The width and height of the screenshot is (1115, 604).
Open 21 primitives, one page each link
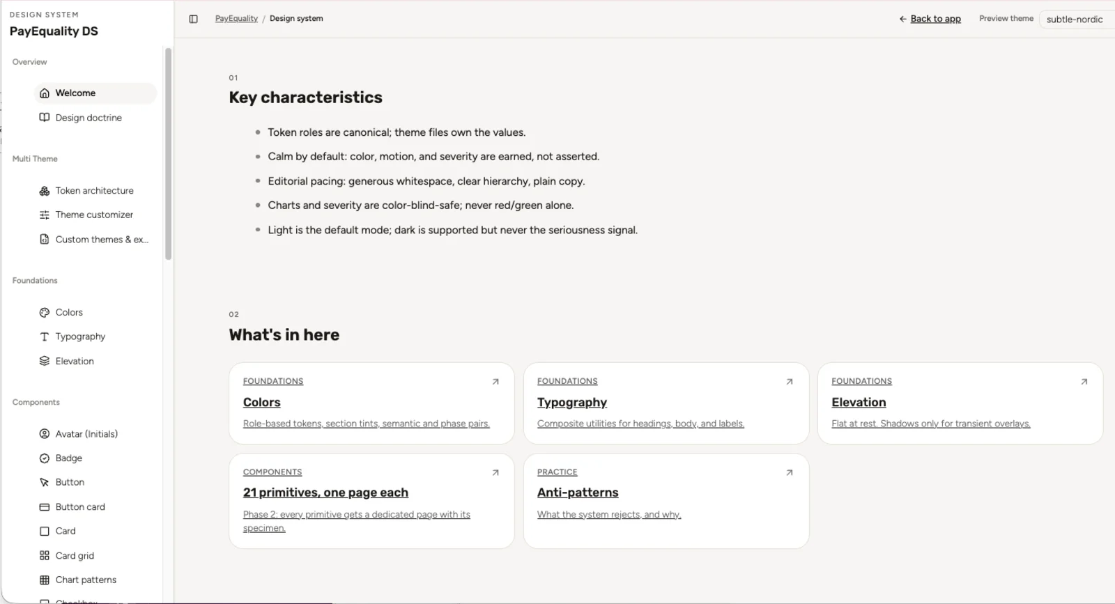tap(325, 493)
